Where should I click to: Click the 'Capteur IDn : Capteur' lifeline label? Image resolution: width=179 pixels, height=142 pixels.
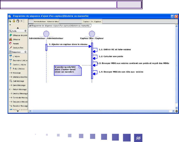(92, 38)
